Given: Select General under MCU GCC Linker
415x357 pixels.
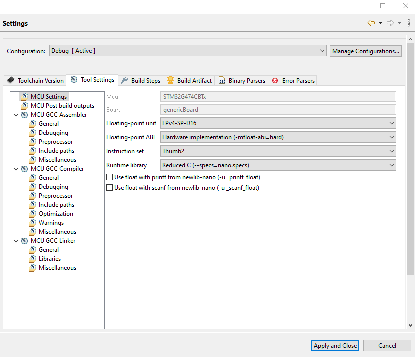Looking at the screenshot, I should [x=49, y=249].
